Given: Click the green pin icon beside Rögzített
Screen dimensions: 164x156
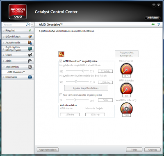Looking at the screenshot, I should point(30,31).
